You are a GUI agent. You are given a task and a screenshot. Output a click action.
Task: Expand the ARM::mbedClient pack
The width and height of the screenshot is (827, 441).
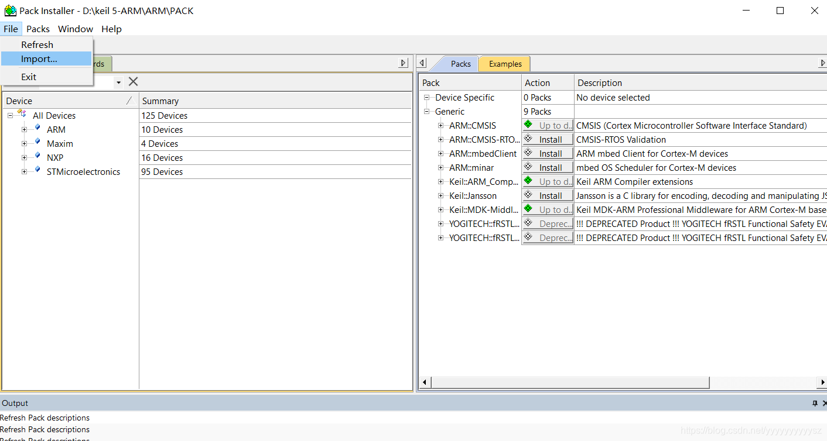click(441, 153)
